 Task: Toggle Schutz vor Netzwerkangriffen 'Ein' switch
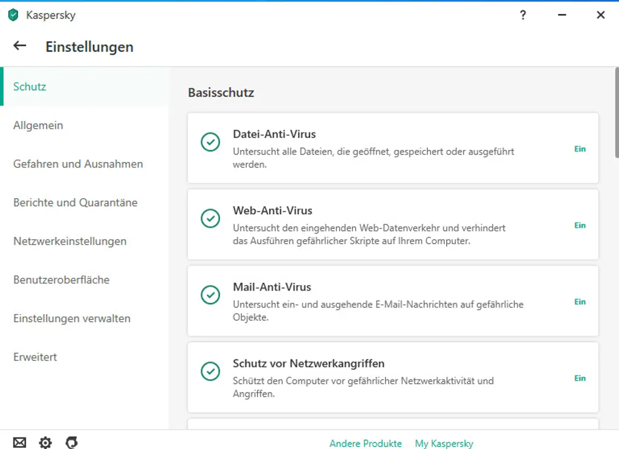tap(580, 378)
